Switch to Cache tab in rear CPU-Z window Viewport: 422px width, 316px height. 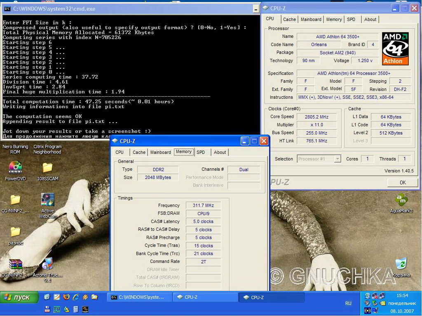[289, 19]
